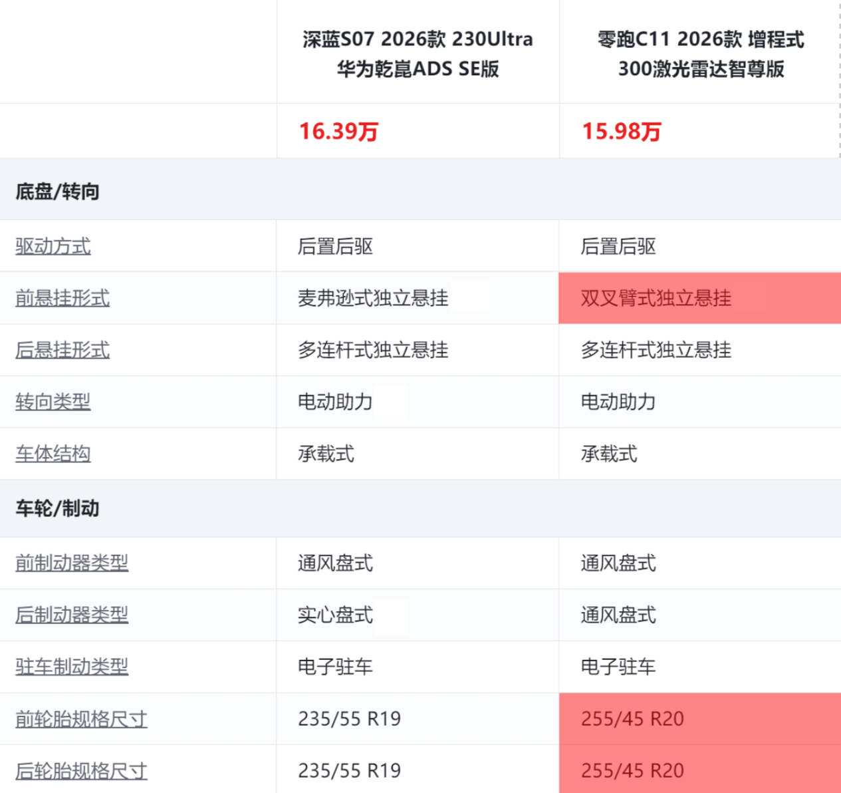Click the 后制动器类型 link
This screenshot has height=793, width=841.
coord(72,615)
